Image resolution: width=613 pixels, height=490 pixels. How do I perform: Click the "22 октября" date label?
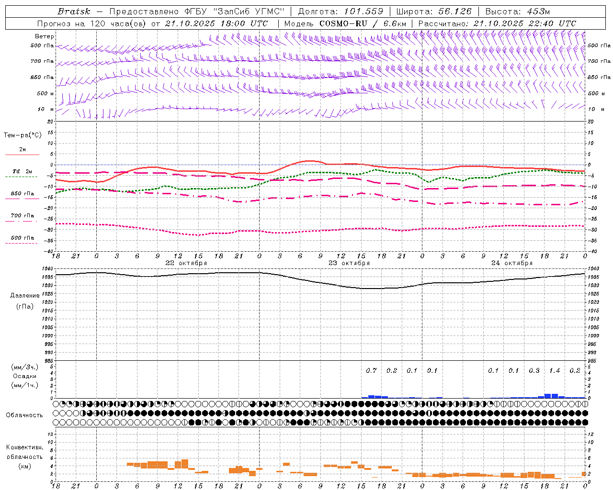(x=186, y=263)
